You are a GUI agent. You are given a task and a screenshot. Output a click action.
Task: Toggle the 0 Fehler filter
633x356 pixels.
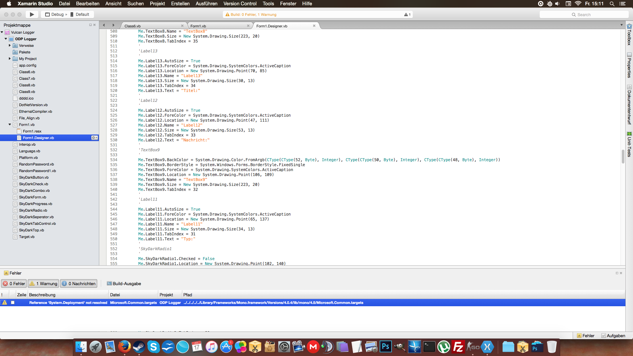tap(14, 283)
